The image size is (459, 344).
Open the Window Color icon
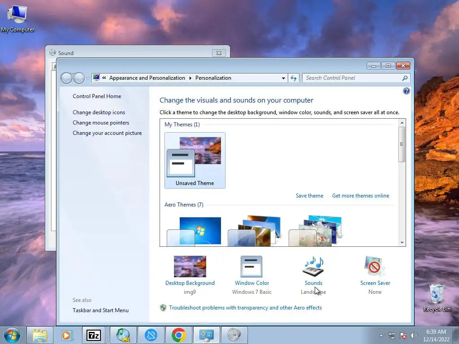[251, 266]
